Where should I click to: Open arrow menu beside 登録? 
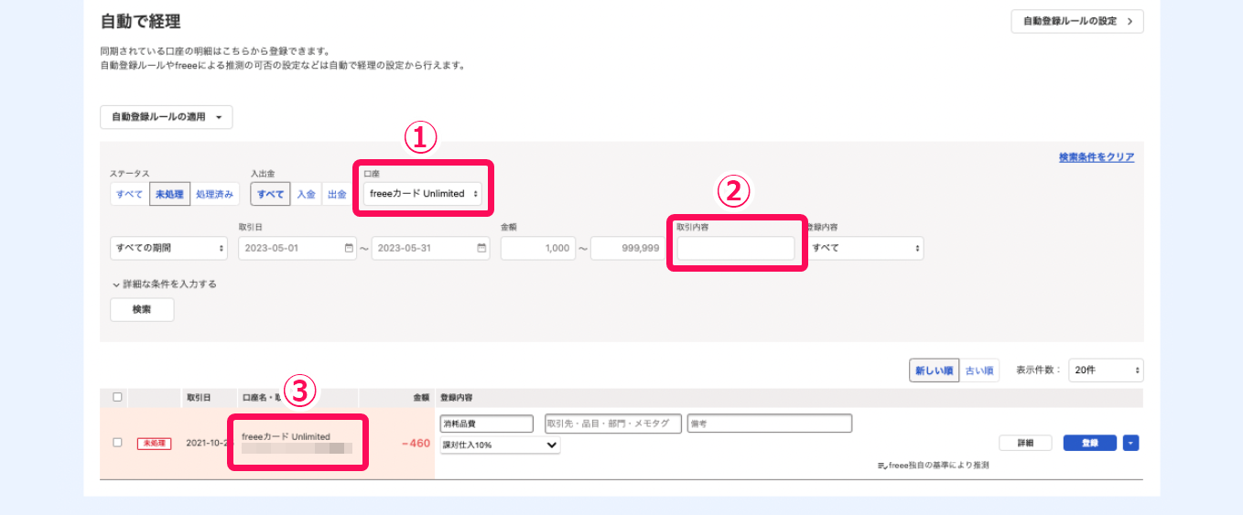(1130, 443)
